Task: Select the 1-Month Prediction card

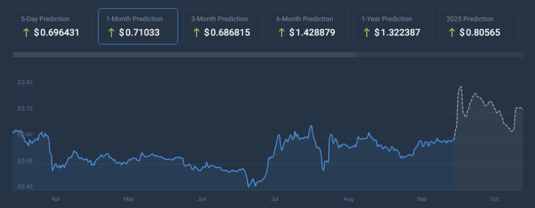Action: (x=138, y=26)
